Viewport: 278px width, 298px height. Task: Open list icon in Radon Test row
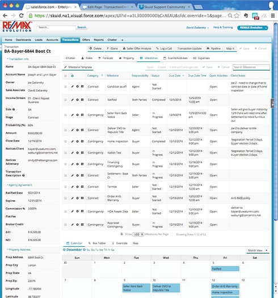82,152
